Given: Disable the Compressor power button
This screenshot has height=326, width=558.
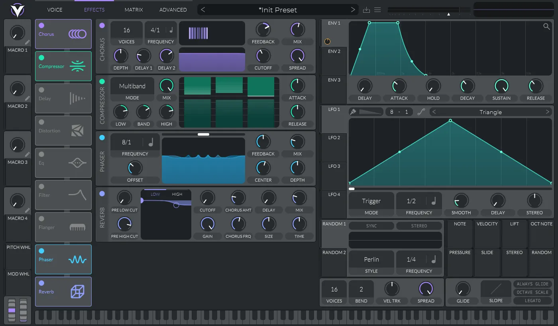Looking at the screenshot, I should pos(102,81).
